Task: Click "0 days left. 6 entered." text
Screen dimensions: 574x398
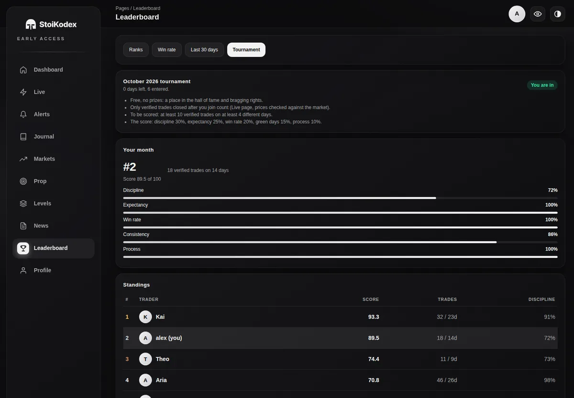Action: point(146,89)
